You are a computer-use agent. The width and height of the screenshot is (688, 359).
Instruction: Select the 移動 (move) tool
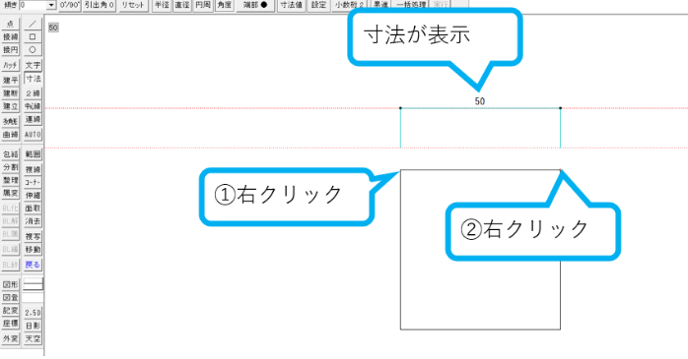[x=33, y=250]
